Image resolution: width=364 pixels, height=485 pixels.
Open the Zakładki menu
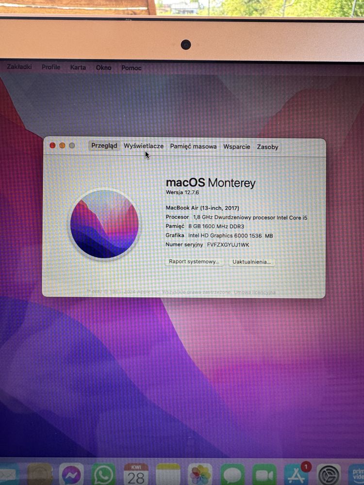pos(19,66)
